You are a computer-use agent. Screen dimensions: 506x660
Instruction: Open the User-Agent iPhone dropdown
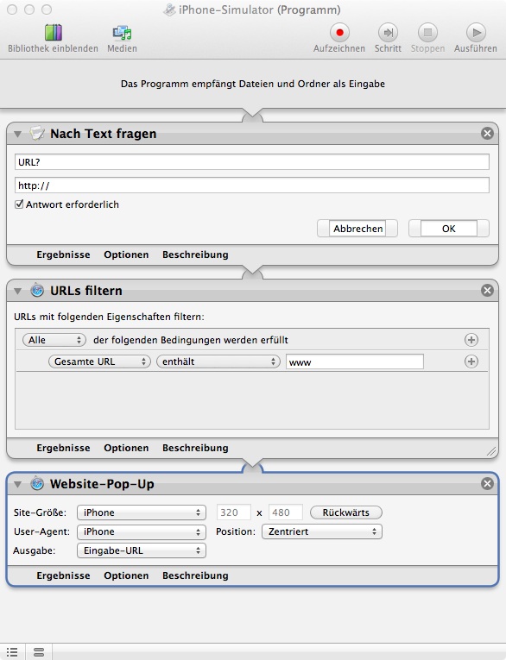point(142,531)
